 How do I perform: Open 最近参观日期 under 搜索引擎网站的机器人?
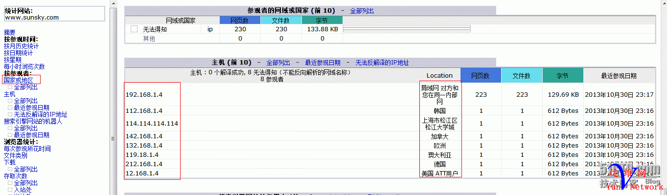click(x=32, y=135)
